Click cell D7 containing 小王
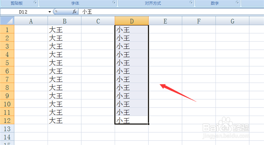The width and height of the screenshot is (264, 145). (132, 79)
